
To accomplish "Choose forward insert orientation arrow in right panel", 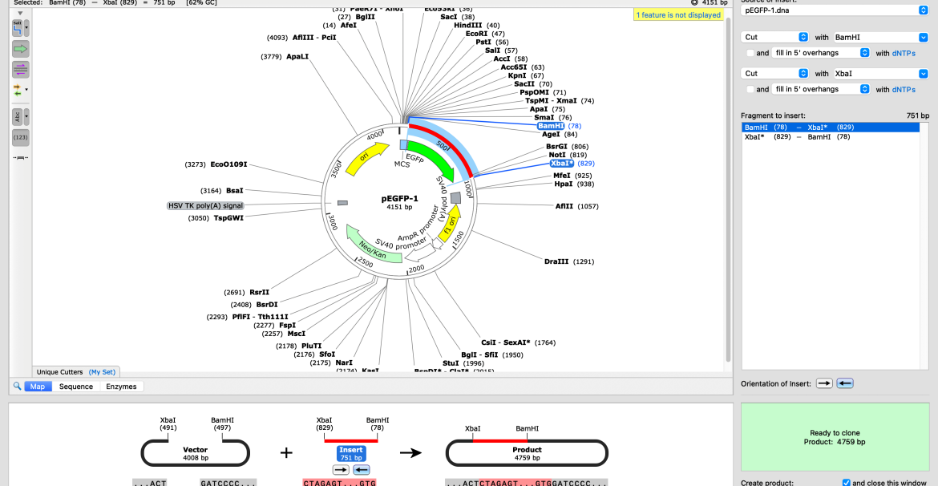I will [x=824, y=383].
